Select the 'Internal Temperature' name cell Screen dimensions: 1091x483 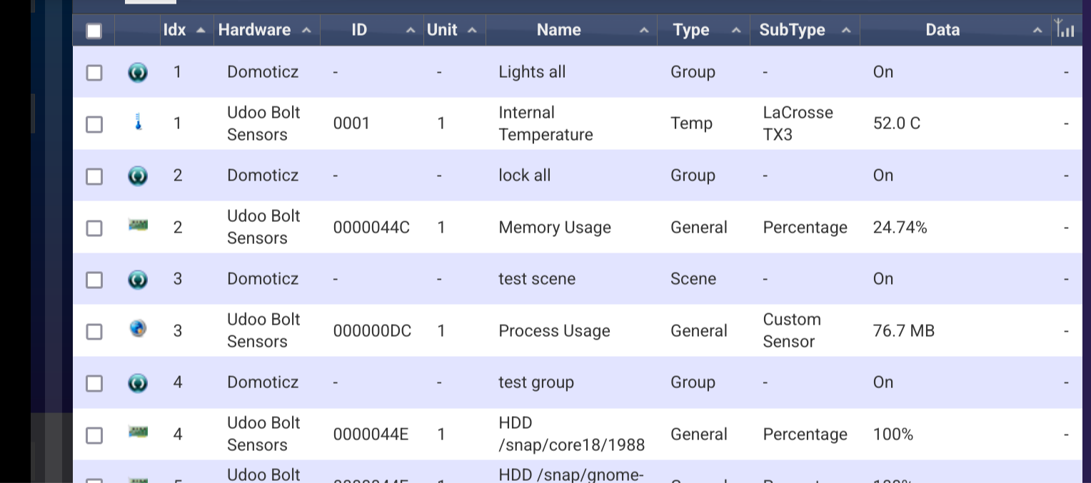(546, 123)
